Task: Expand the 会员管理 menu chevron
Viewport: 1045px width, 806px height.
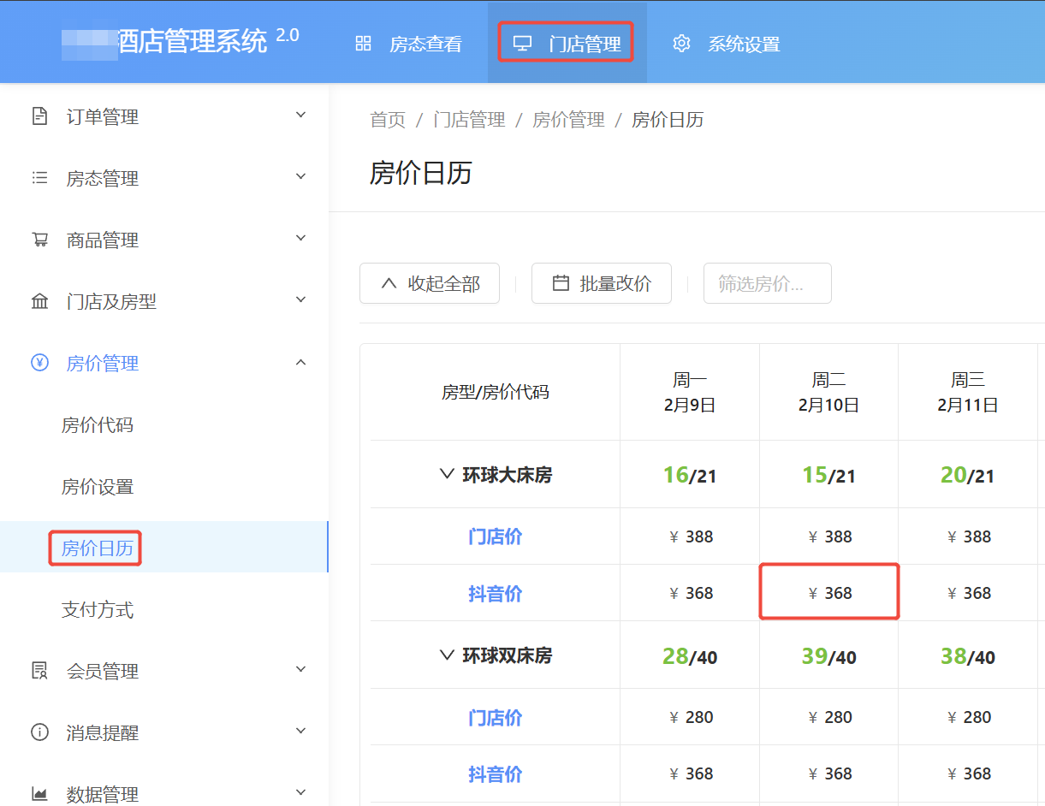Action: [x=300, y=669]
